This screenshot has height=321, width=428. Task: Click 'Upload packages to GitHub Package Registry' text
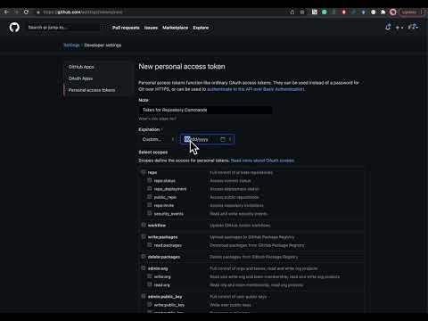[251, 237]
